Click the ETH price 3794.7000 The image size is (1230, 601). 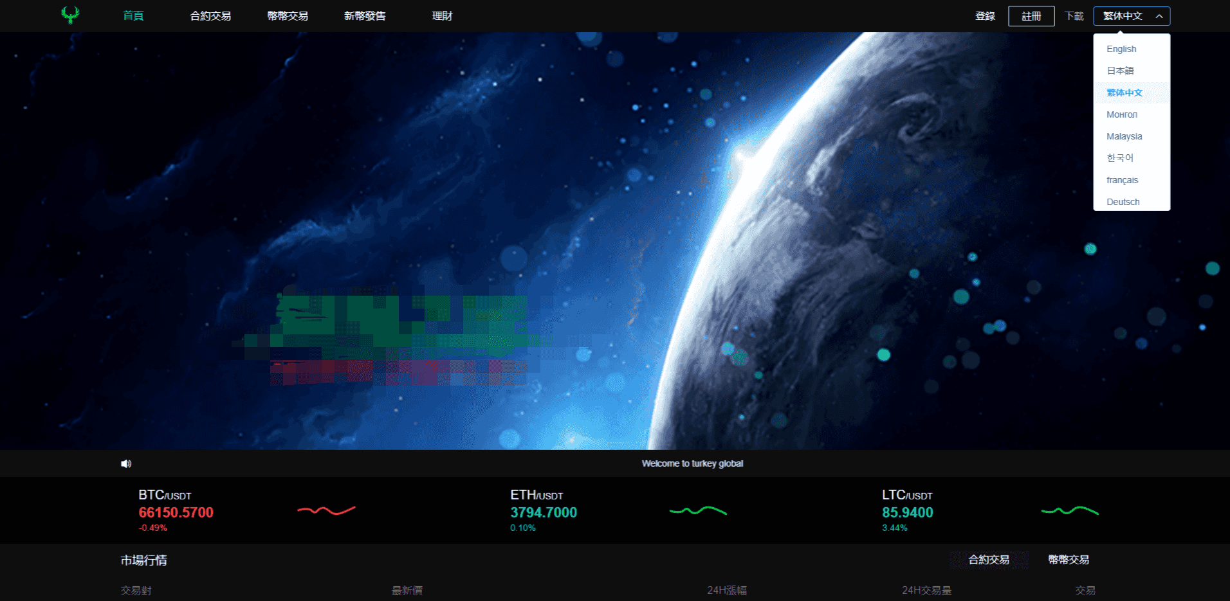coord(544,512)
